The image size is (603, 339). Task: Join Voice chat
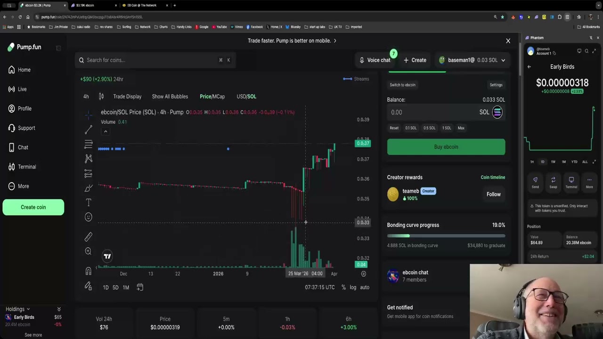coord(375,60)
